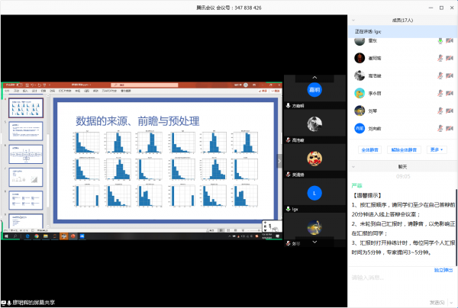
Task: Toggle camera for grayscale photo avatar member
Action: coord(450,75)
